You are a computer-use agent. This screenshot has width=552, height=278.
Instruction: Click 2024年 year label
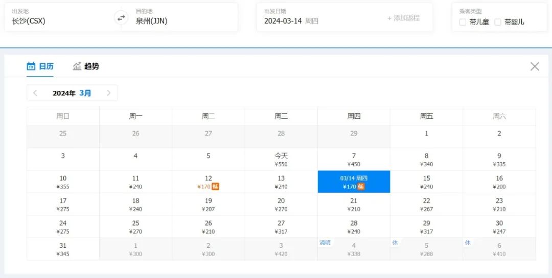pyautogui.click(x=64, y=93)
